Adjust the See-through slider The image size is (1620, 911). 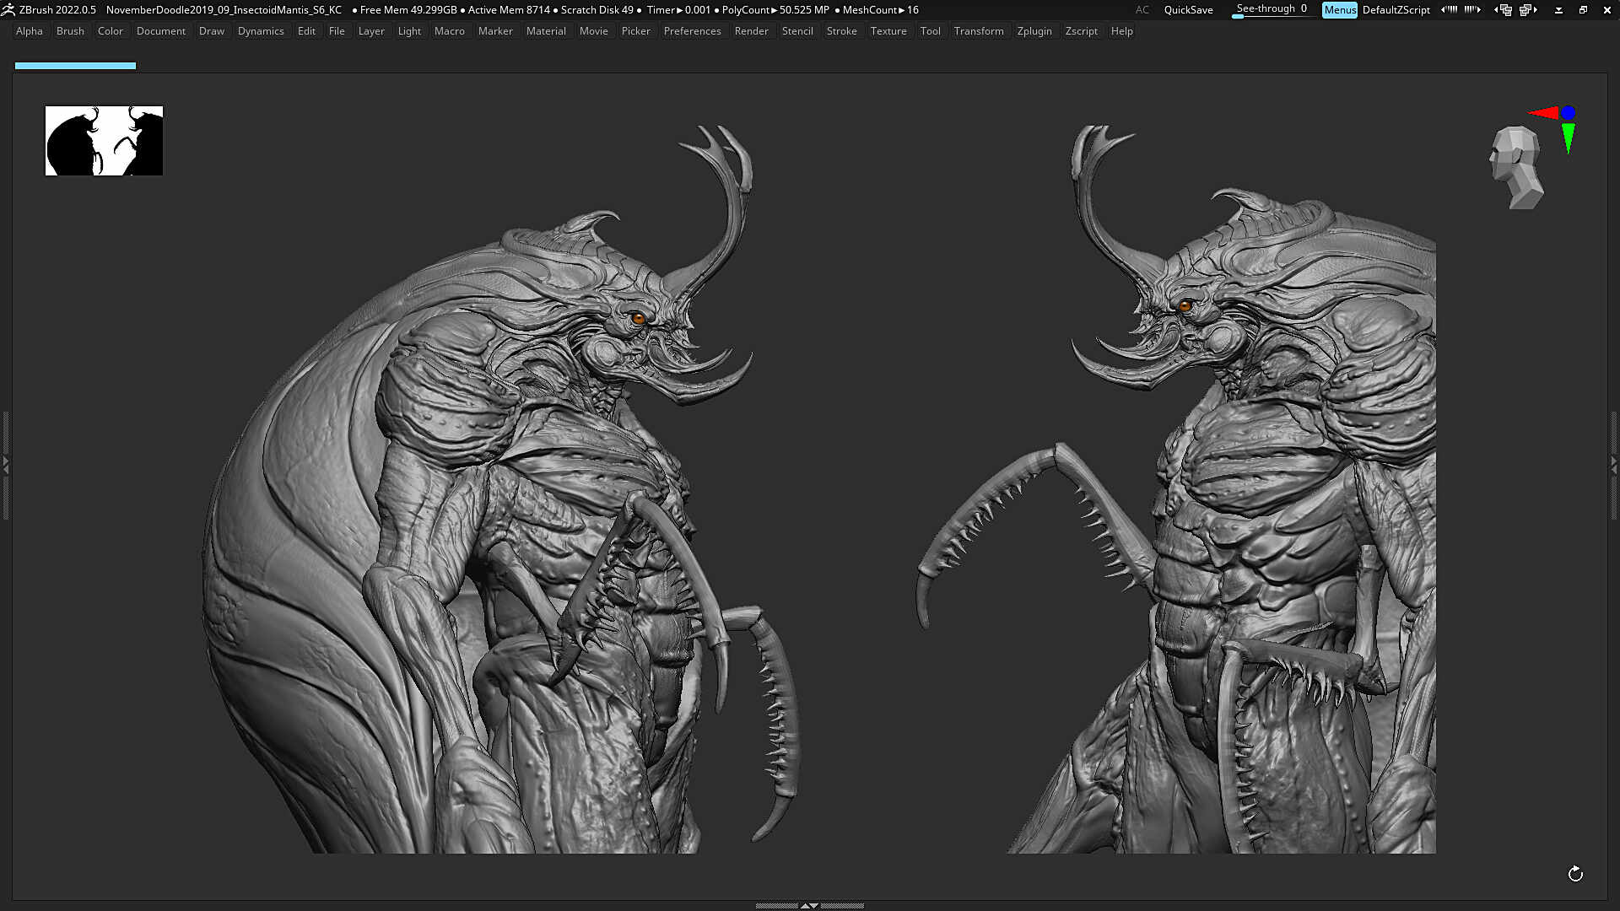point(1272,10)
